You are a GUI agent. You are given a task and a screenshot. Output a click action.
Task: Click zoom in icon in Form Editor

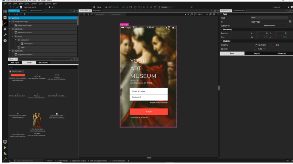click(192, 14)
